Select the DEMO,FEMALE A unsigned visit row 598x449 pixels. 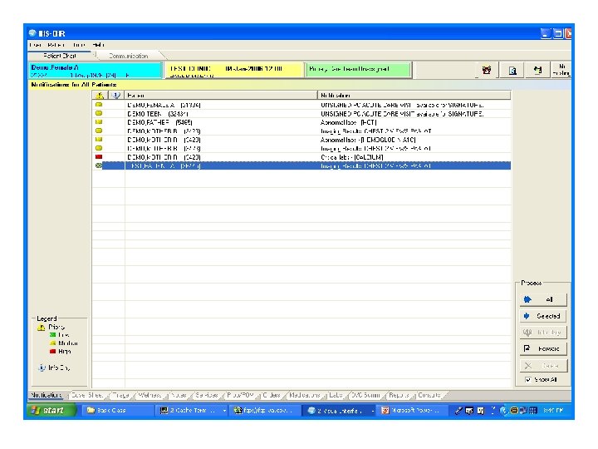pyautogui.click(x=301, y=105)
